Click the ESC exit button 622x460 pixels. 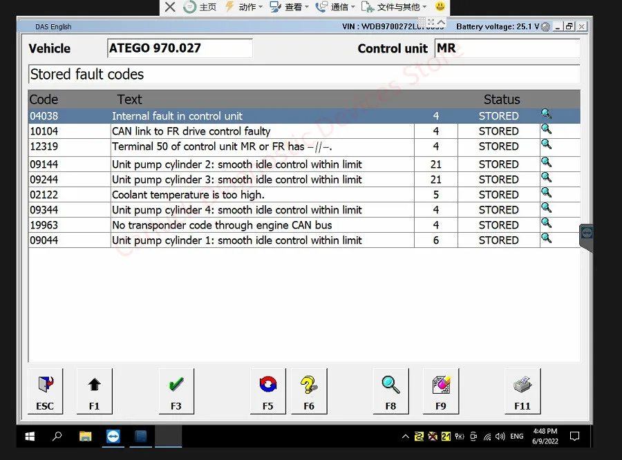(x=45, y=392)
